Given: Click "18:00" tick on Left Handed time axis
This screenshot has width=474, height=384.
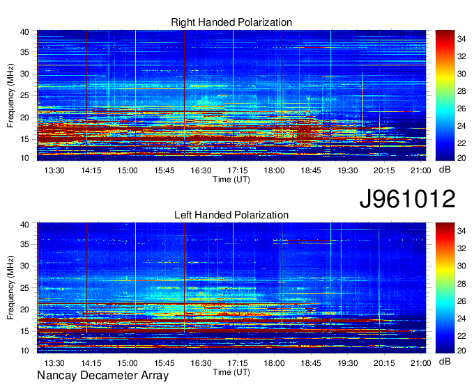Looking at the screenshot, I should pos(274,363).
